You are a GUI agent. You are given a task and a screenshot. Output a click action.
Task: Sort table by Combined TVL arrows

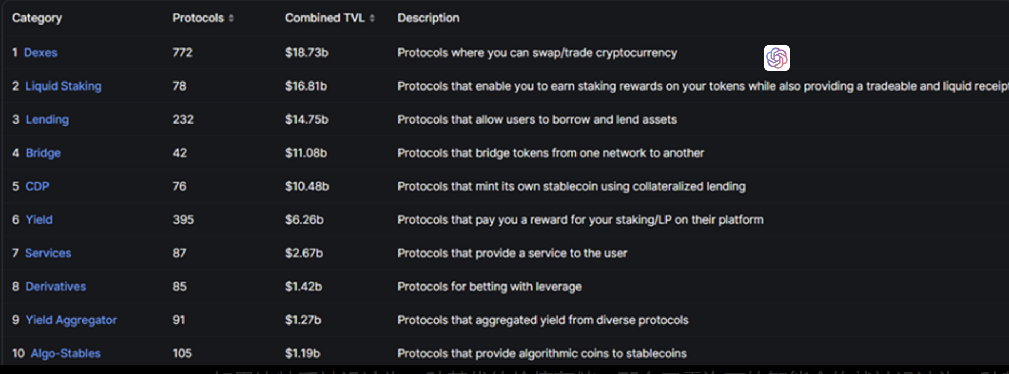372,18
